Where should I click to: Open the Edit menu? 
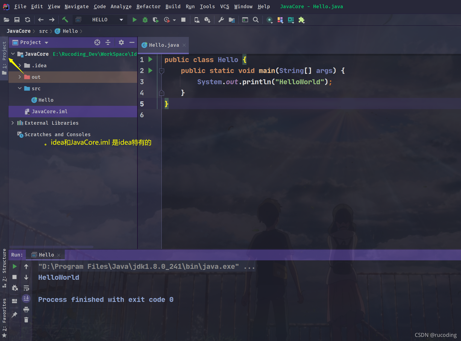pos(37,6)
